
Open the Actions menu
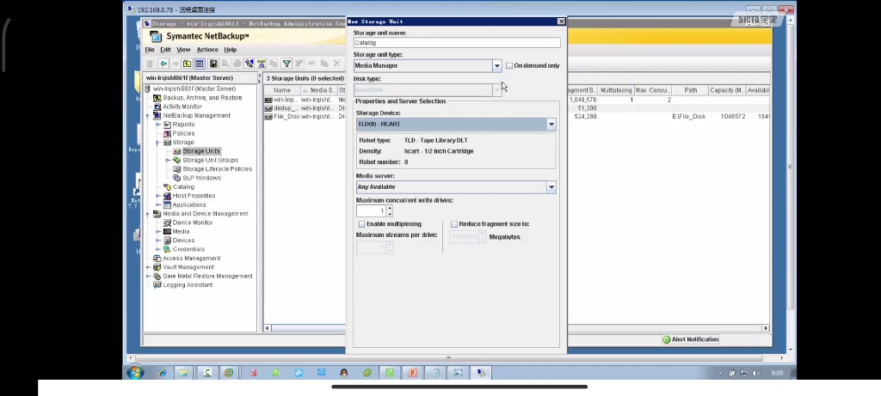207,50
